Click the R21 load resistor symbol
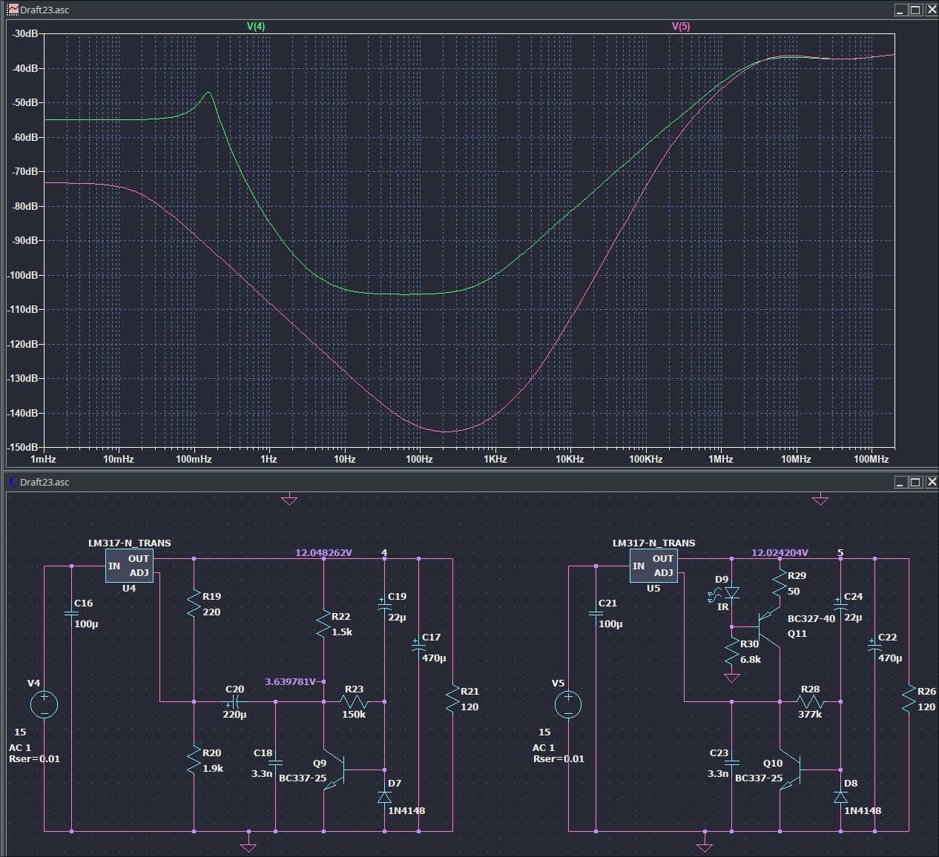Image resolution: width=939 pixels, height=857 pixels. (x=452, y=699)
